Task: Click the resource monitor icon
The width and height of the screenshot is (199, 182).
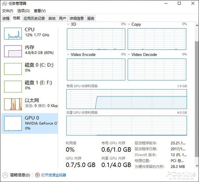Action: [x=37, y=175]
